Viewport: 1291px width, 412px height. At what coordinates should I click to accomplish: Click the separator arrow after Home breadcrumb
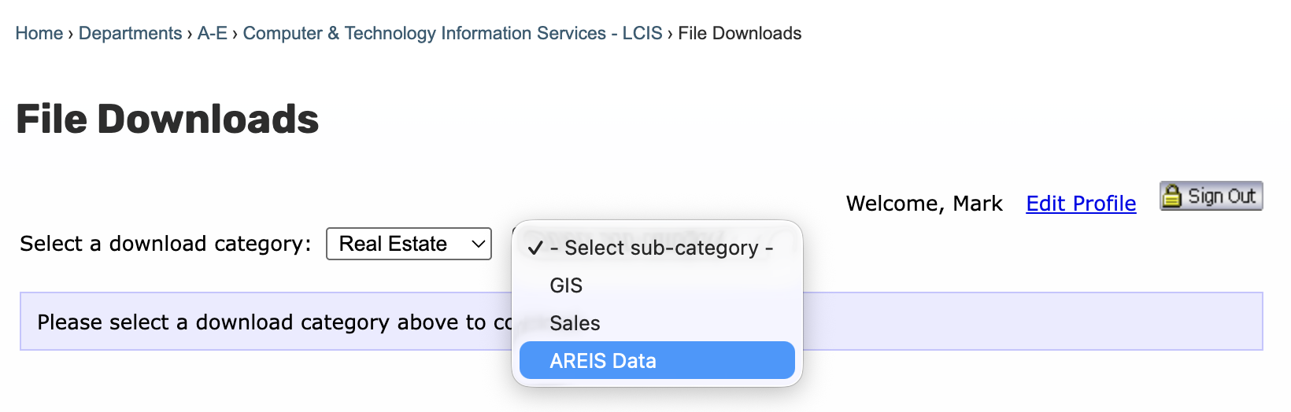(71, 34)
